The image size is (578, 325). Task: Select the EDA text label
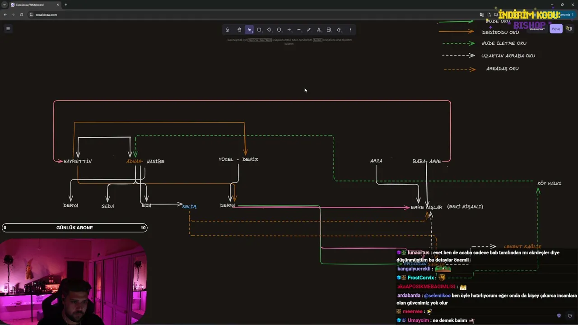[x=146, y=205]
